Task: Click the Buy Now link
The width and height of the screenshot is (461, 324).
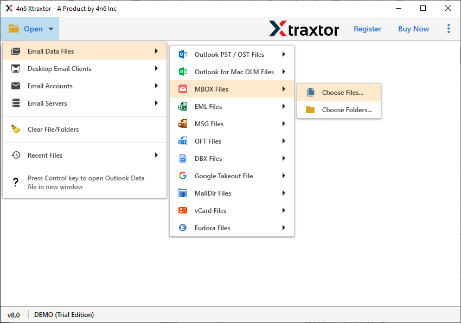Action: 413,29
